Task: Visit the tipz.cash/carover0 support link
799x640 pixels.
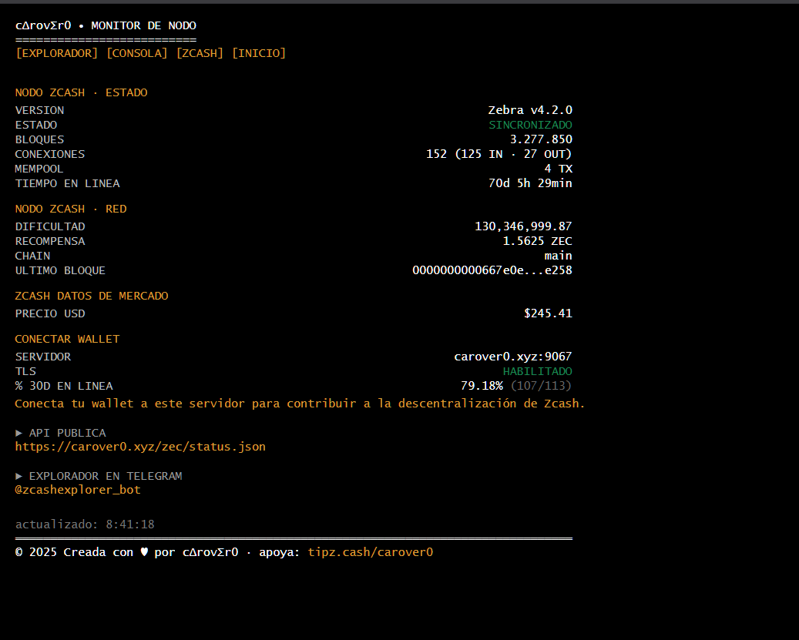Action: click(x=371, y=552)
